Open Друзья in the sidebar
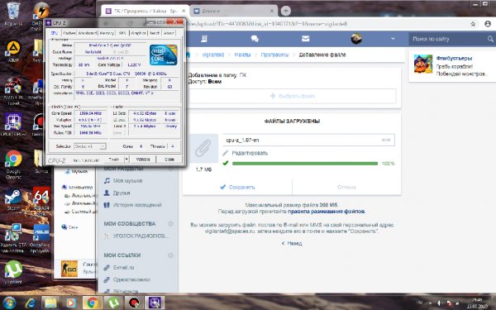Viewport: 496px width, 310px height. [122, 193]
